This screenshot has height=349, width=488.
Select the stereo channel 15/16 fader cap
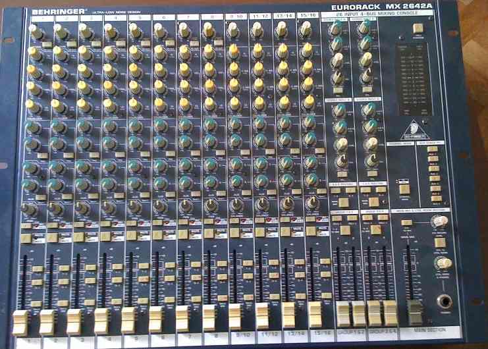pos(315,314)
